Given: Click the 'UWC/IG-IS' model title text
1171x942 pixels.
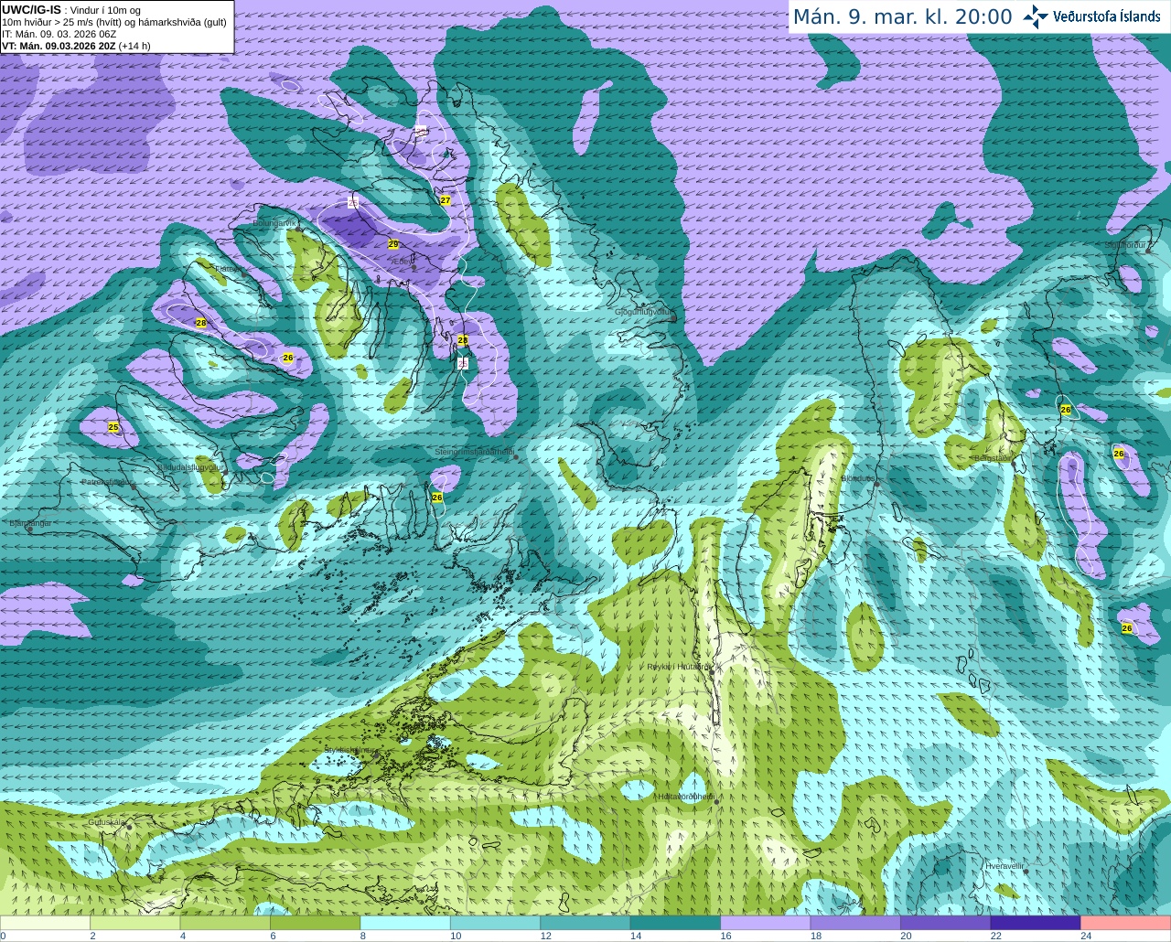Looking at the screenshot, I should (32, 9).
